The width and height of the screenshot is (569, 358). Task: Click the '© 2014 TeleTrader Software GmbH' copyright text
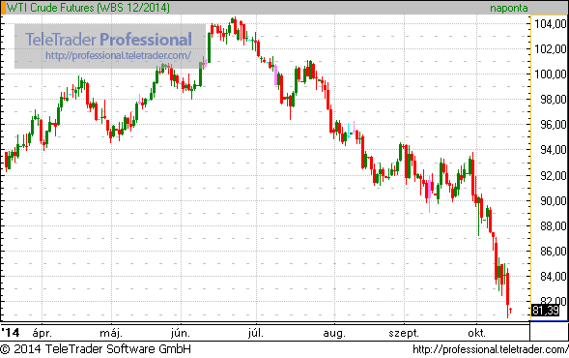click(96, 349)
